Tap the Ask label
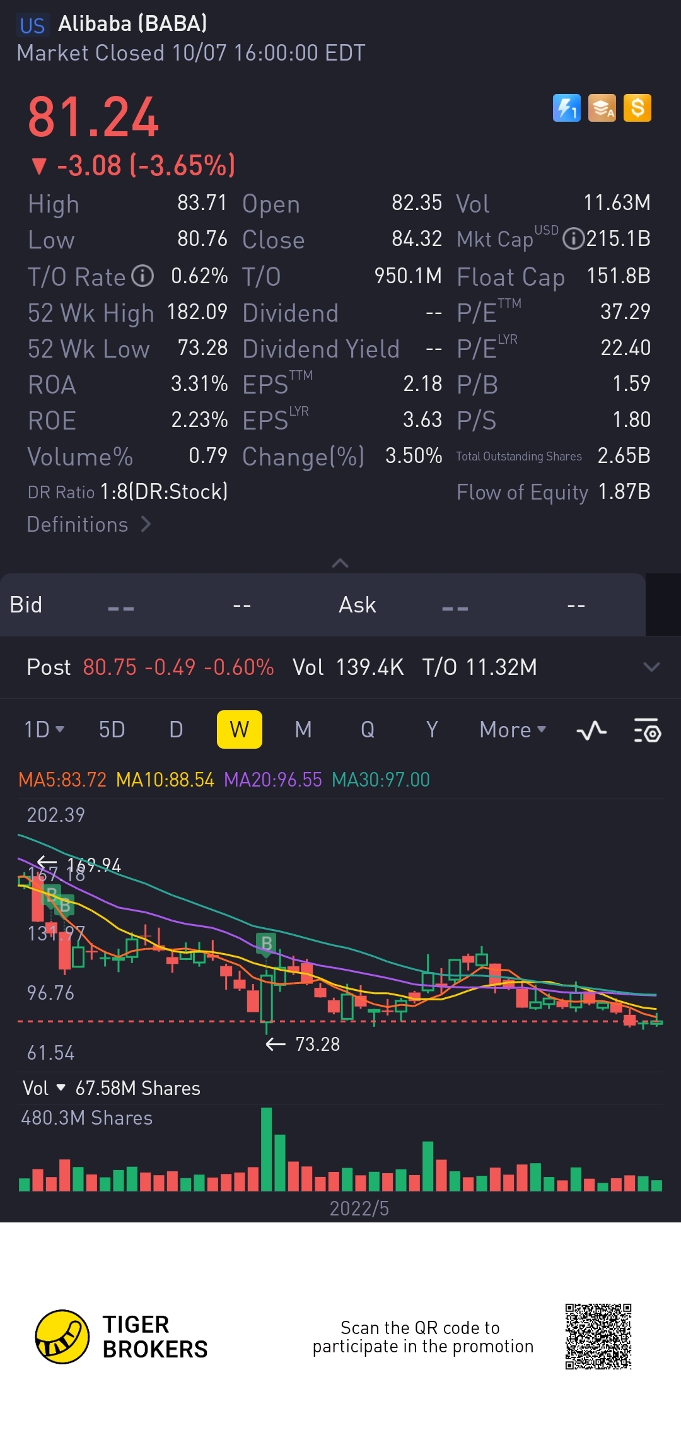Viewport: 681px width, 1452px height. point(357,605)
